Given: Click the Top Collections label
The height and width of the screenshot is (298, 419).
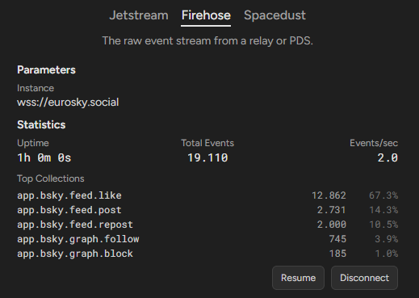Looking at the screenshot, I should click(51, 178).
